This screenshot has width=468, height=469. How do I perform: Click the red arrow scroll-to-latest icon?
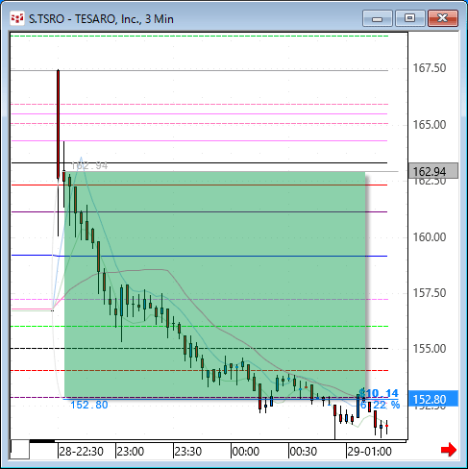click(x=449, y=450)
